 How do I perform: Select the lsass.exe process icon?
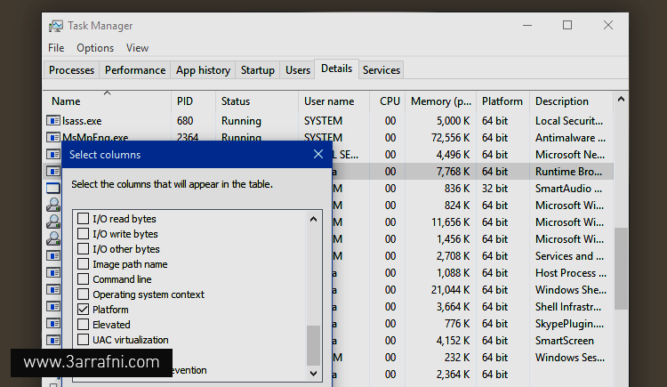pos(53,121)
